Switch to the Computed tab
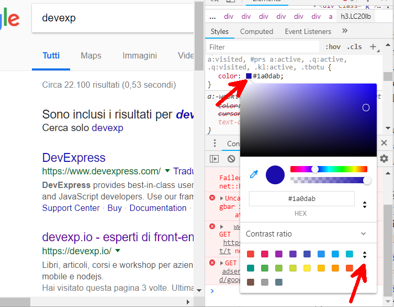 256,32
